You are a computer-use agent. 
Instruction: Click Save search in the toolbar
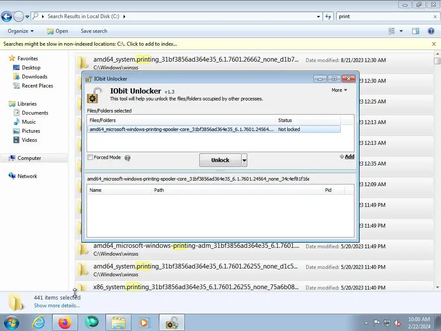(94, 31)
